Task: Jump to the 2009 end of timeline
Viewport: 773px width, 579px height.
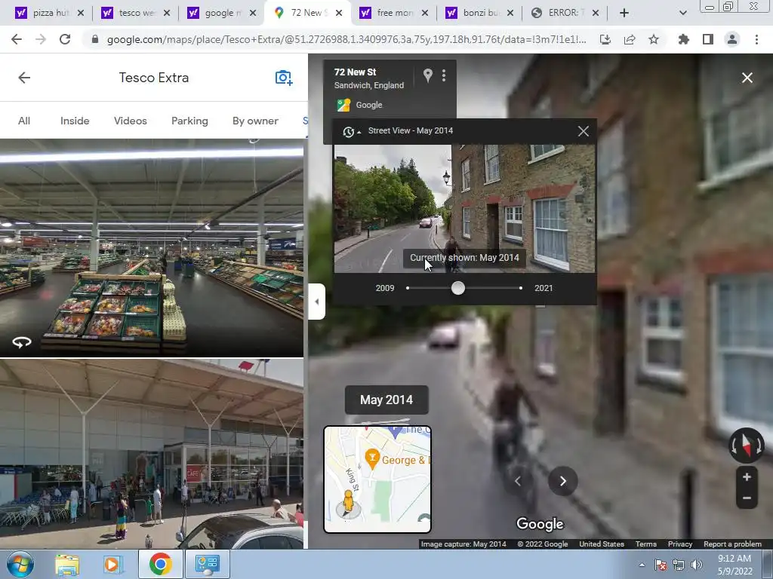Action: click(408, 288)
